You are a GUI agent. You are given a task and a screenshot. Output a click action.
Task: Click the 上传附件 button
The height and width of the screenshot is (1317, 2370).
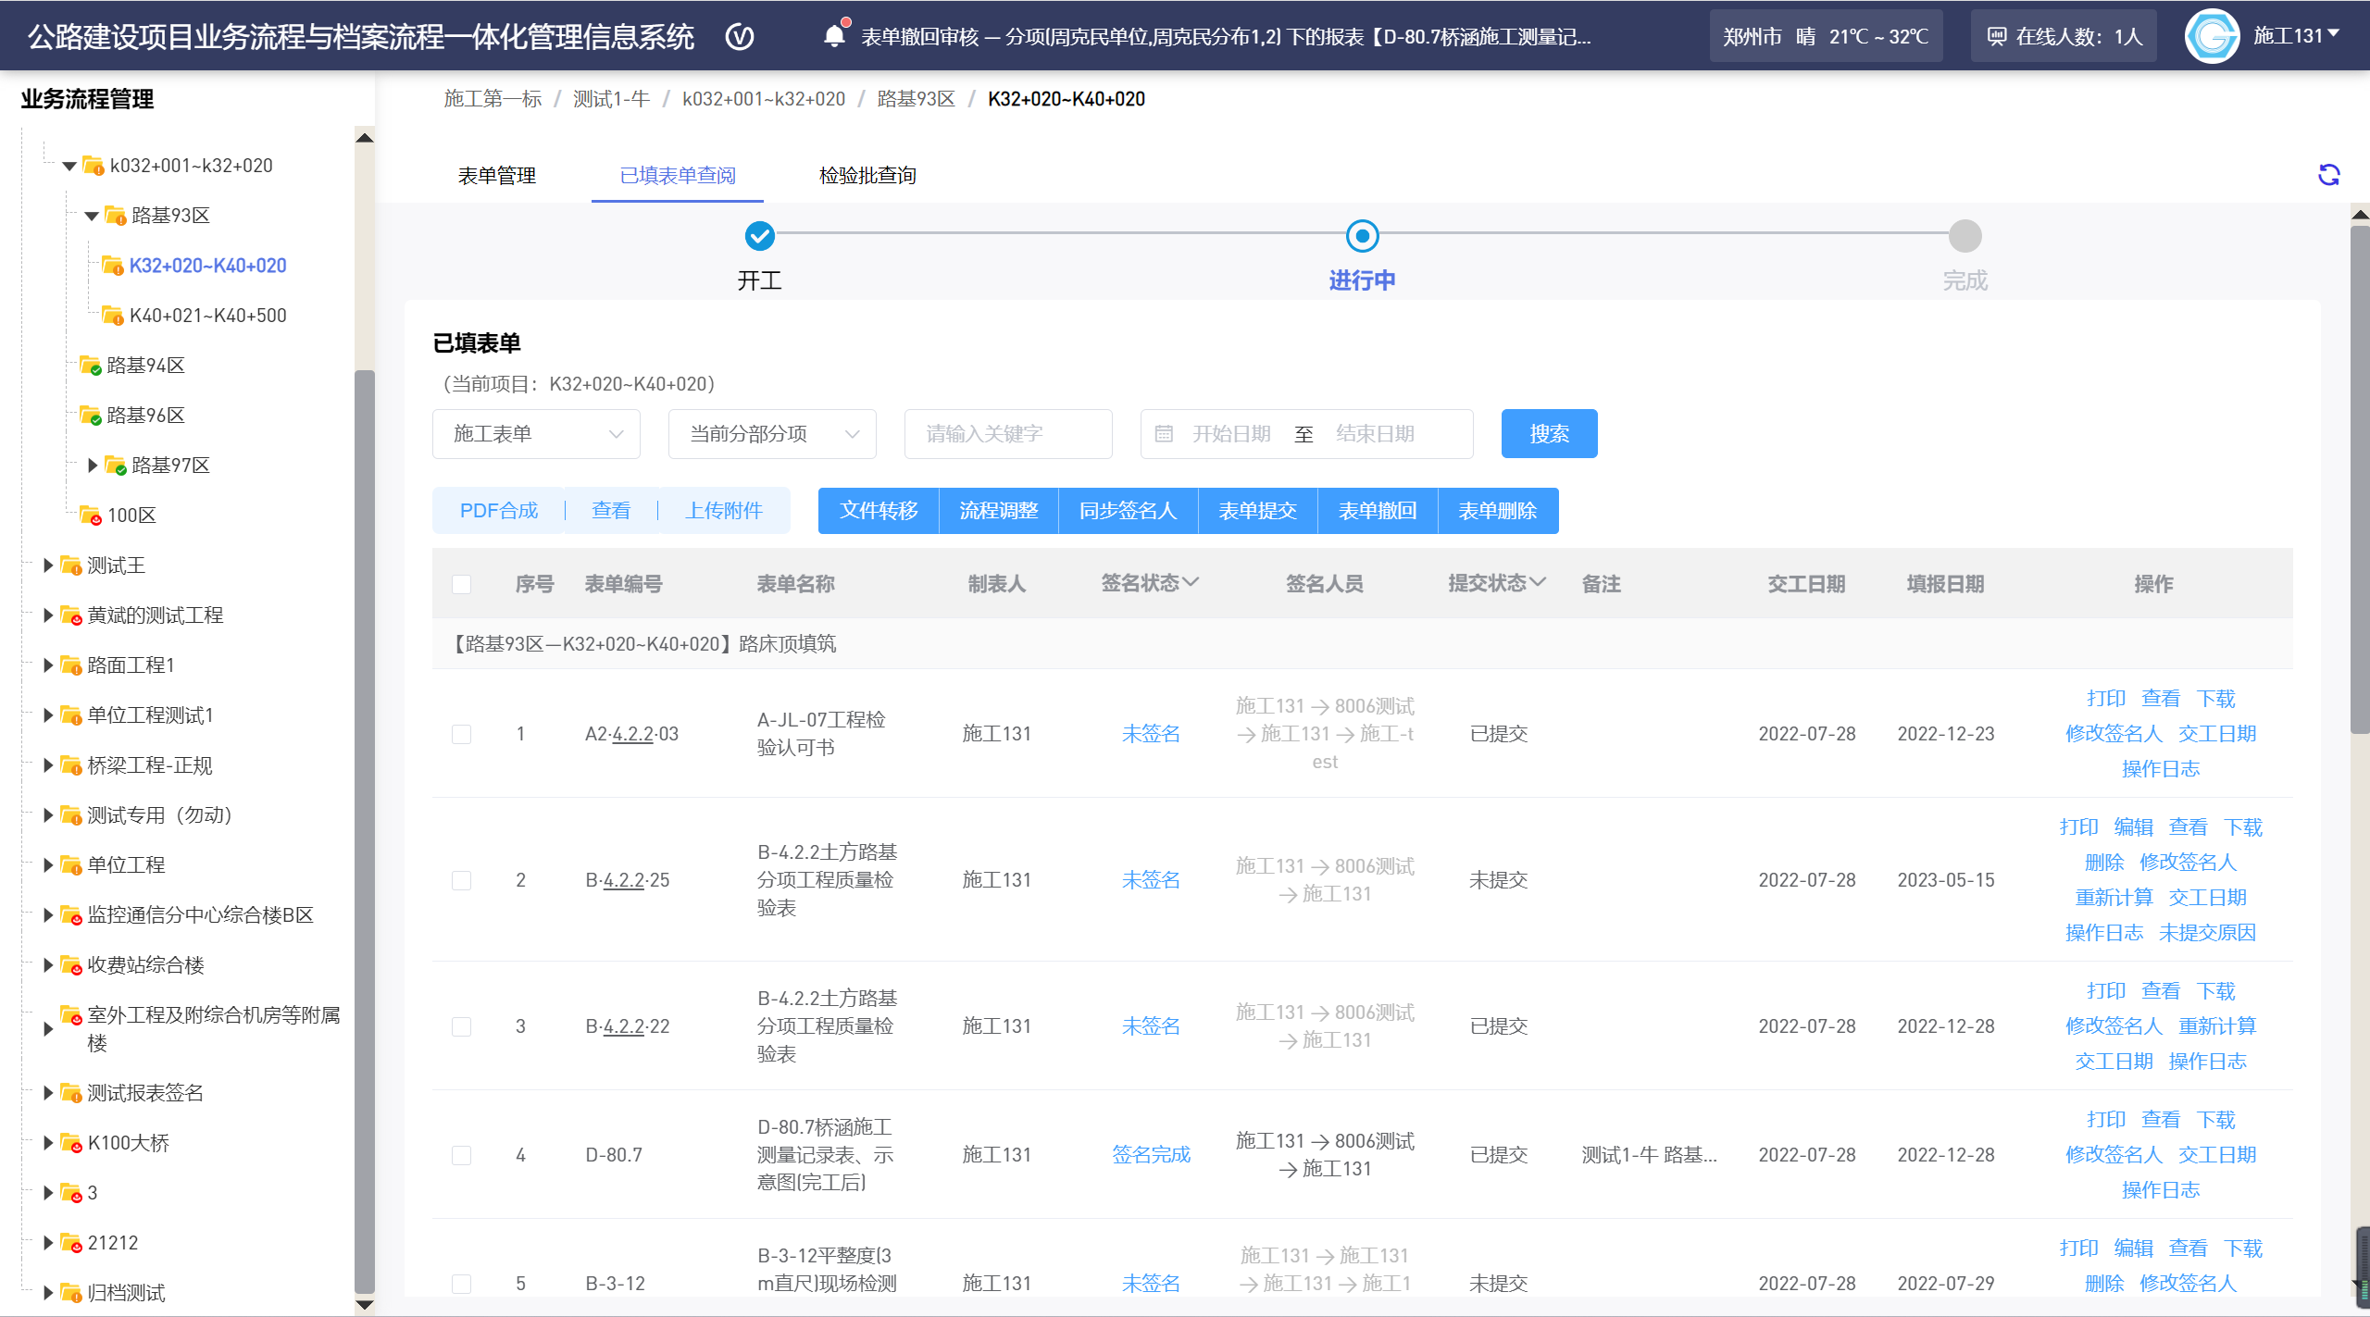tap(724, 511)
